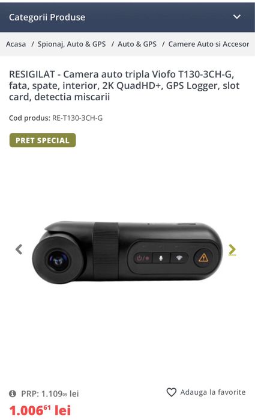
Task: Go to Acasa breadcrumb link
Action: click(x=16, y=44)
